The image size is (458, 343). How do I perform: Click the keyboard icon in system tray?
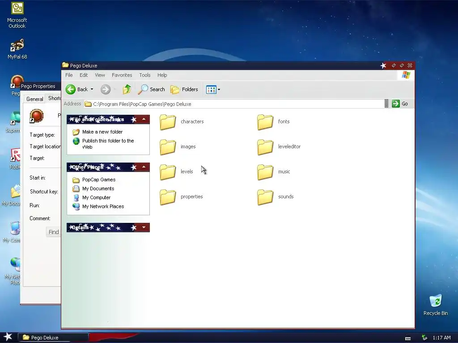click(408, 339)
